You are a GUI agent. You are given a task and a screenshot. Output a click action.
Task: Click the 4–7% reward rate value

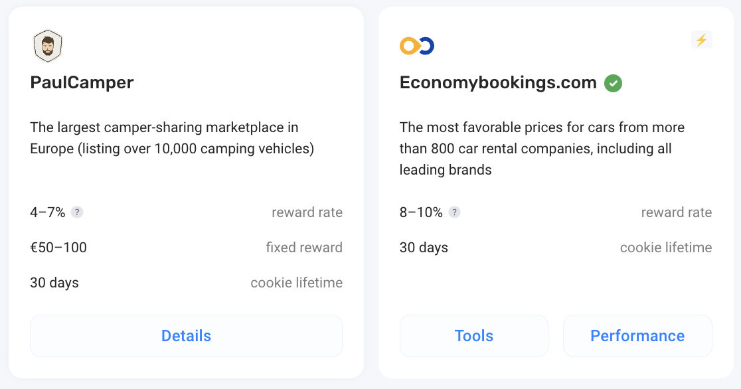coord(48,212)
